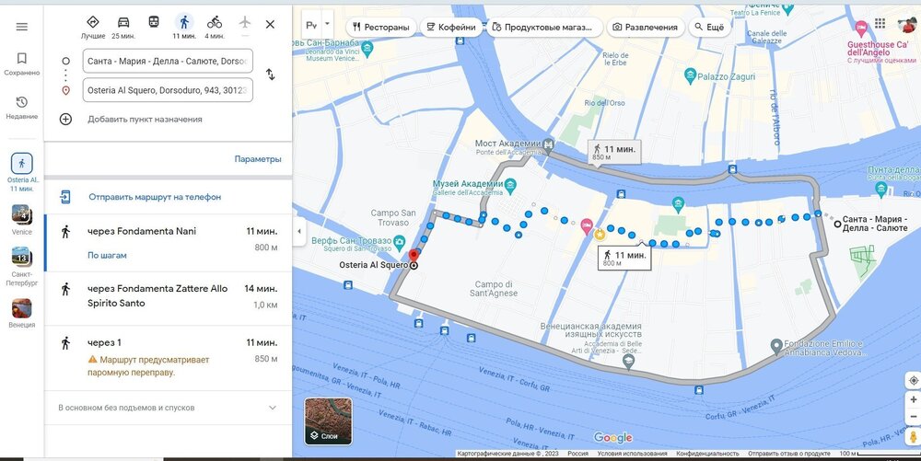Select route via Fondamenta Nani
Viewport: 921px width, 461px height.
point(168,243)
